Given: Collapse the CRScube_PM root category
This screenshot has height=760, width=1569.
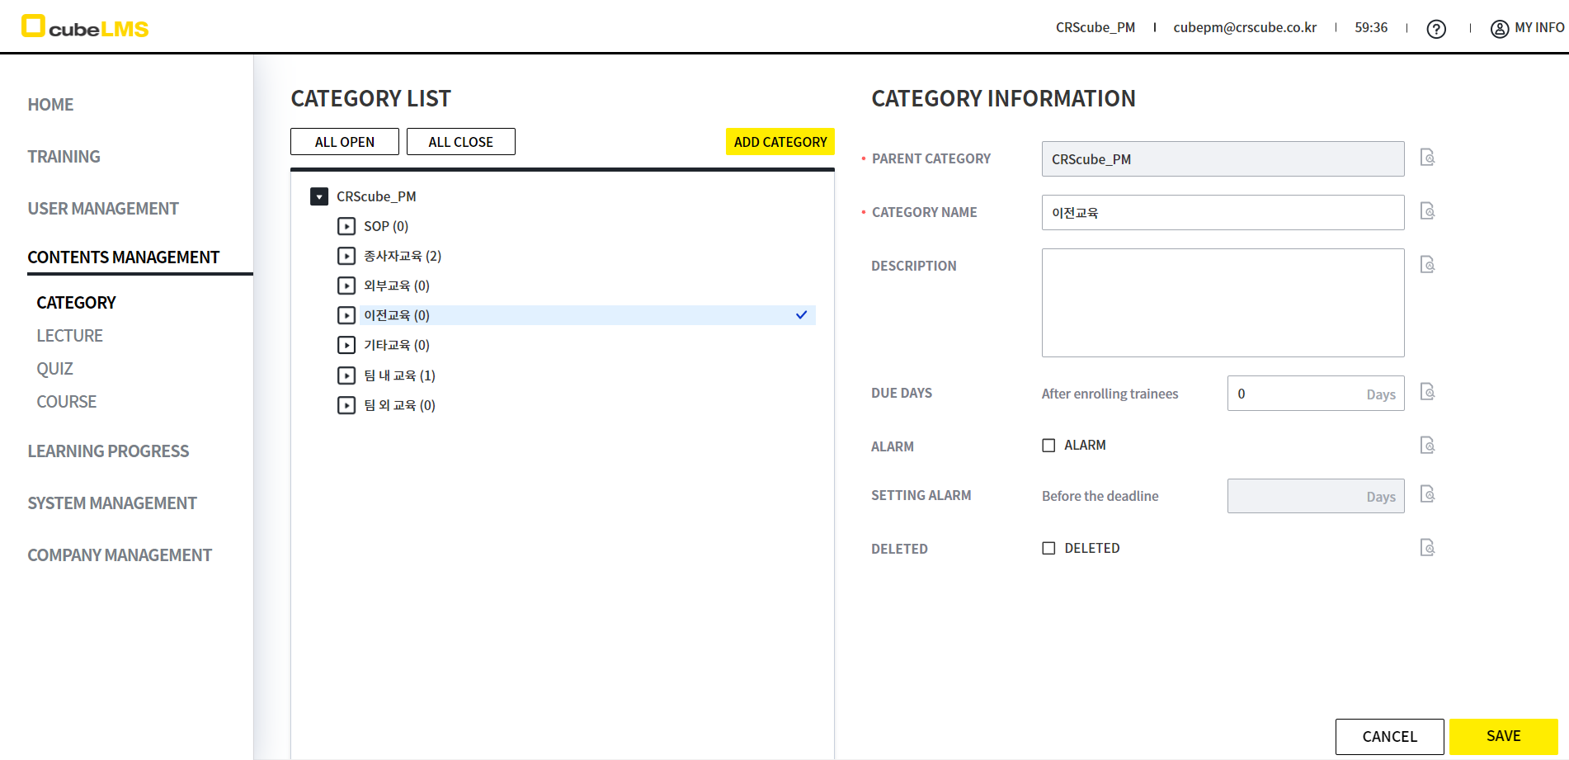Looking at the screenshot, I should pos(319,196).
